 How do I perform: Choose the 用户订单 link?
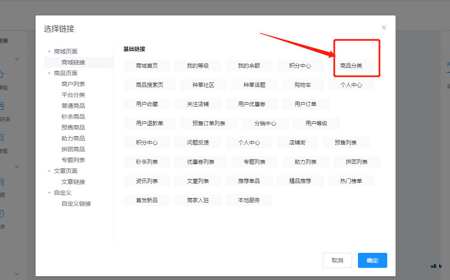(306, 104)
